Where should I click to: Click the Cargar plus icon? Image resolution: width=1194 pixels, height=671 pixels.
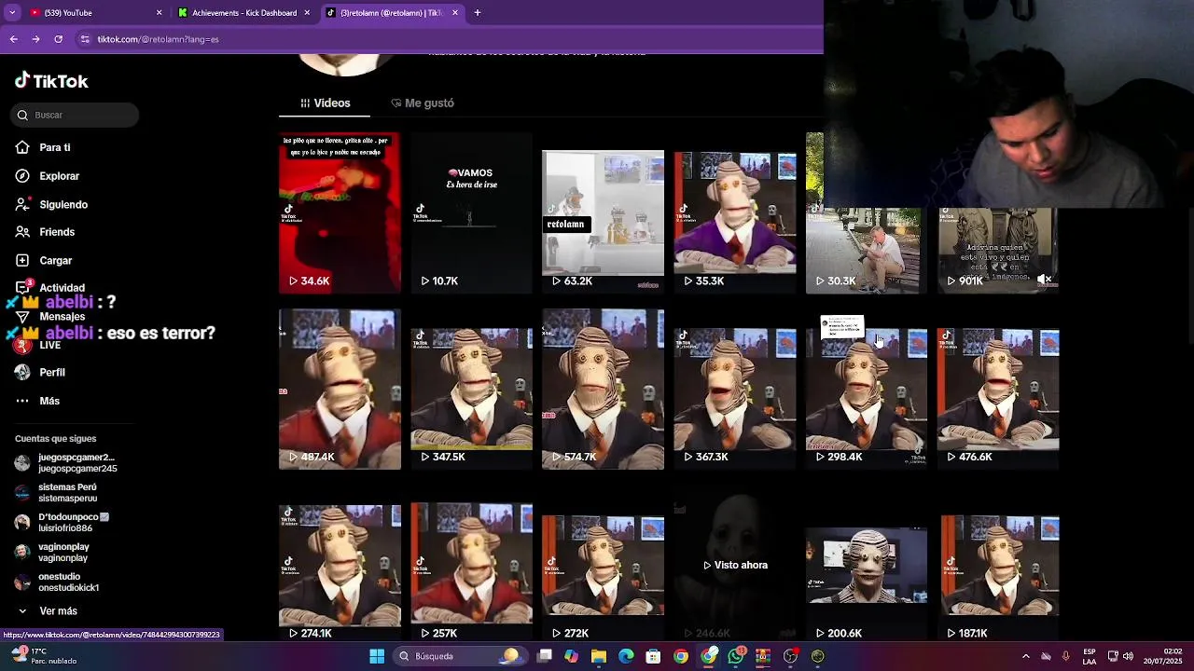tap(22, 261)
